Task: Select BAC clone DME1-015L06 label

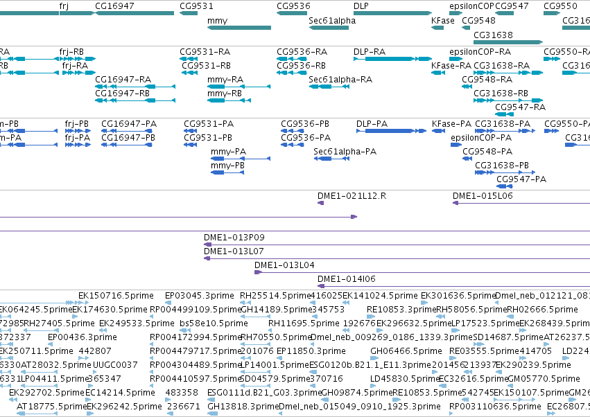Action: pyautogui.click(x=483, y=196)
